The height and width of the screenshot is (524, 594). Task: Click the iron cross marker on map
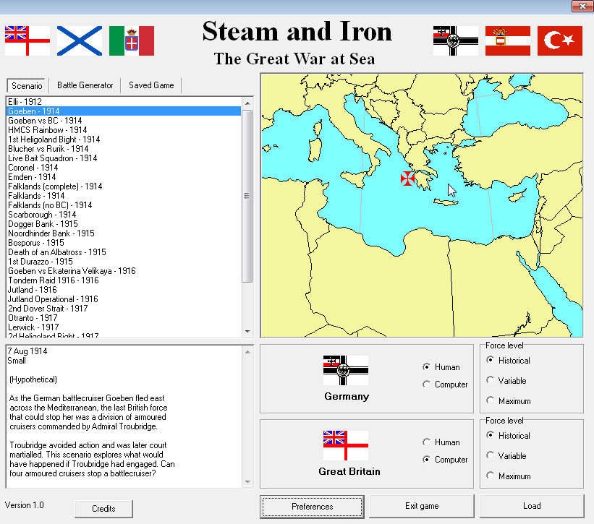click(x=409, y=178)
